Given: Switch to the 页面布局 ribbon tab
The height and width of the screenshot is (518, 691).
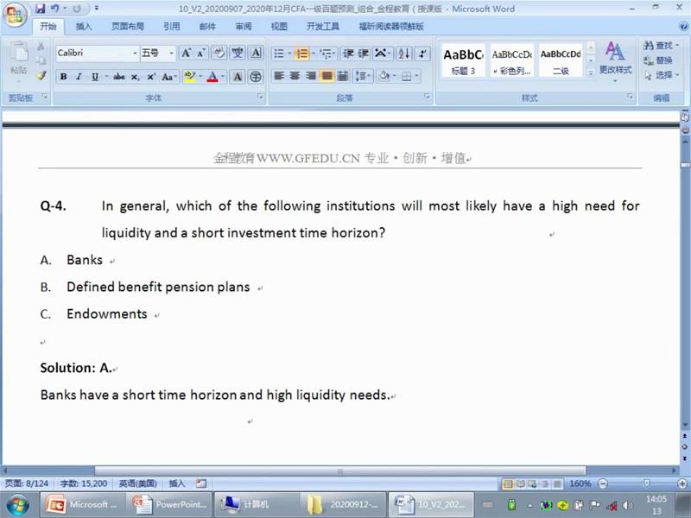Looking at the screenshot, I should tap(128, 27).
